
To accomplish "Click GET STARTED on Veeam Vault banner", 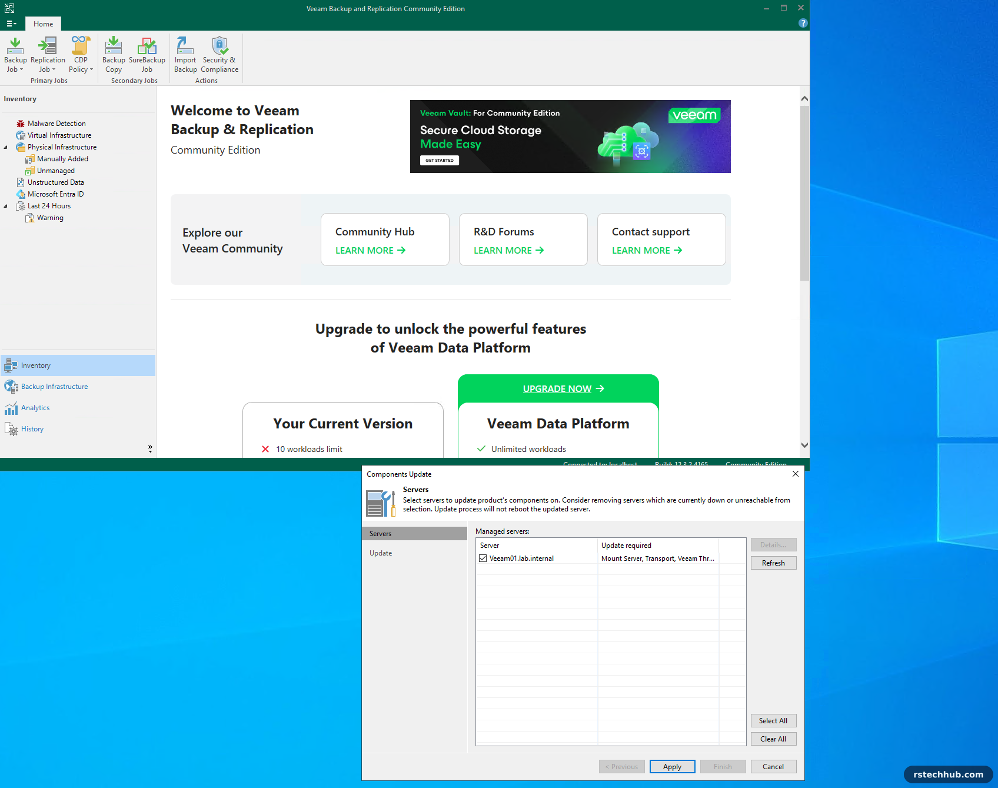I will [x=440, y=160].
